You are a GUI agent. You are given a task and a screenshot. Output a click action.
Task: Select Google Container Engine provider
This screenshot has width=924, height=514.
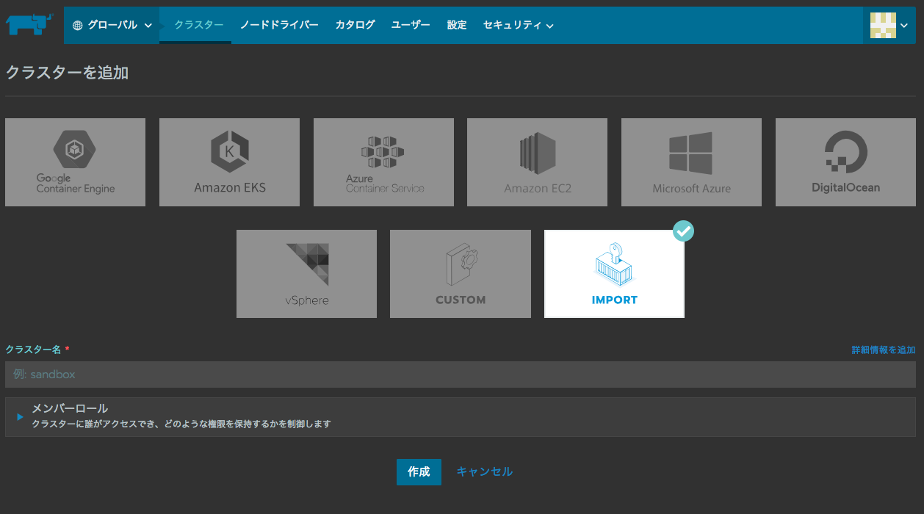coord(75,162)
